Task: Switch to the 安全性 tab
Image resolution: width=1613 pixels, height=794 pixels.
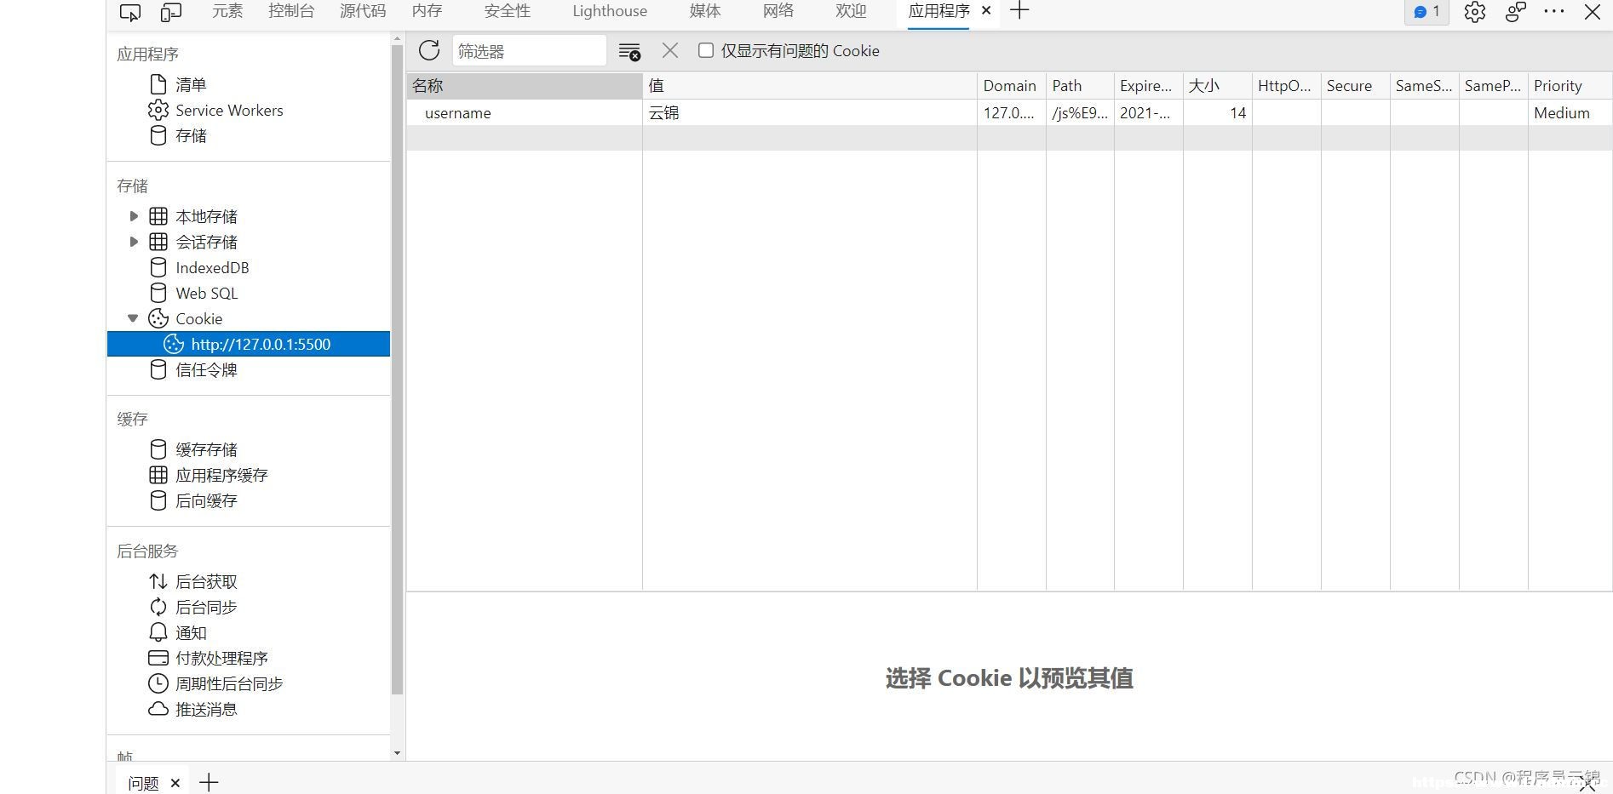Action: point(508,11)
